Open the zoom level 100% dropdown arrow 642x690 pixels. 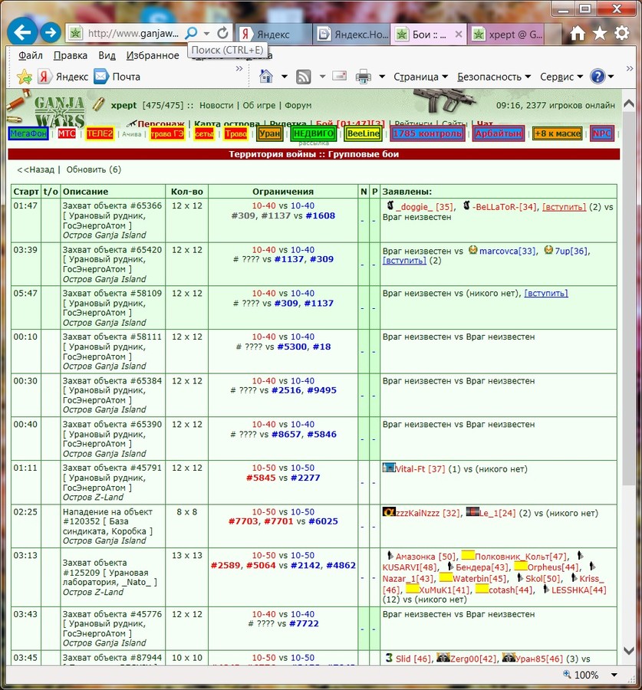(x=614, y=675)
